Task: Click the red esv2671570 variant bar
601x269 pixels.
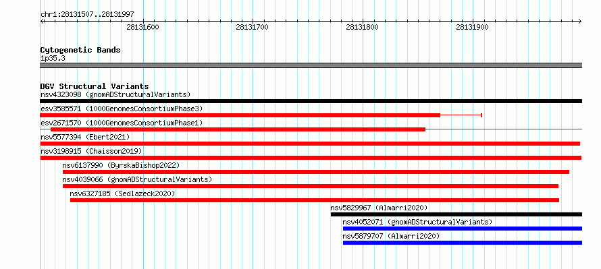Action: [x=238, y=129]
